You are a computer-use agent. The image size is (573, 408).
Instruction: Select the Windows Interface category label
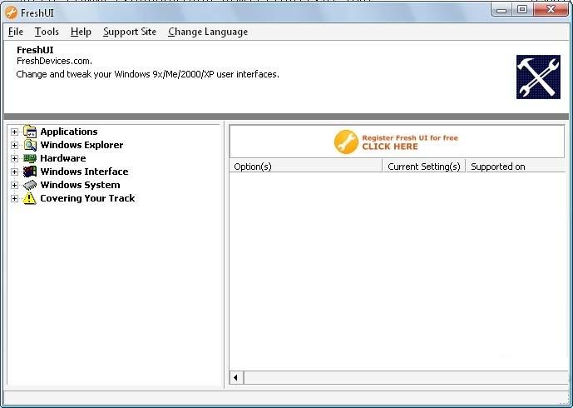[x=84, y=172]
